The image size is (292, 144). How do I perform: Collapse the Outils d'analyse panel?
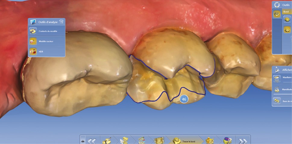[x=61, y=22]
